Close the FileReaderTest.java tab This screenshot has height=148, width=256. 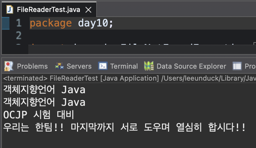88,10
